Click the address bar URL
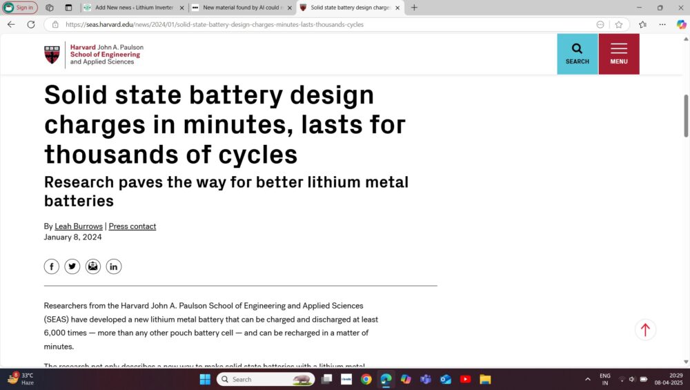690x390 pixels. coord(215,25)
